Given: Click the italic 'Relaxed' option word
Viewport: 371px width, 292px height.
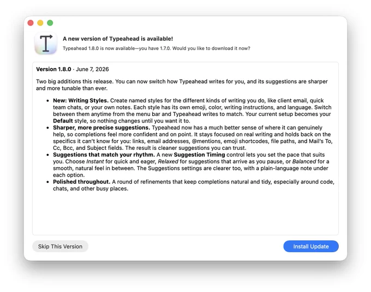Looking at the screenshot, I should [x=168, y=162].
